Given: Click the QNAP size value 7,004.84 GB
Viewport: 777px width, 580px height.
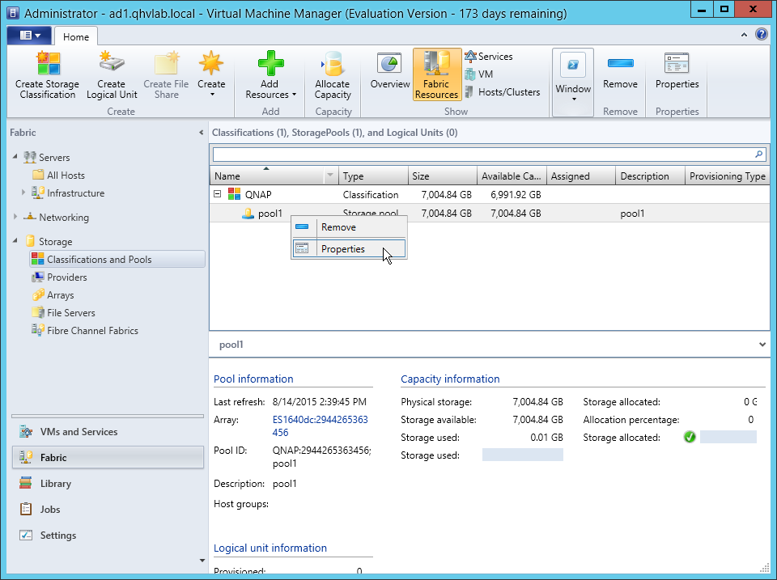Looking at the screenshot, I should point(447,195).
